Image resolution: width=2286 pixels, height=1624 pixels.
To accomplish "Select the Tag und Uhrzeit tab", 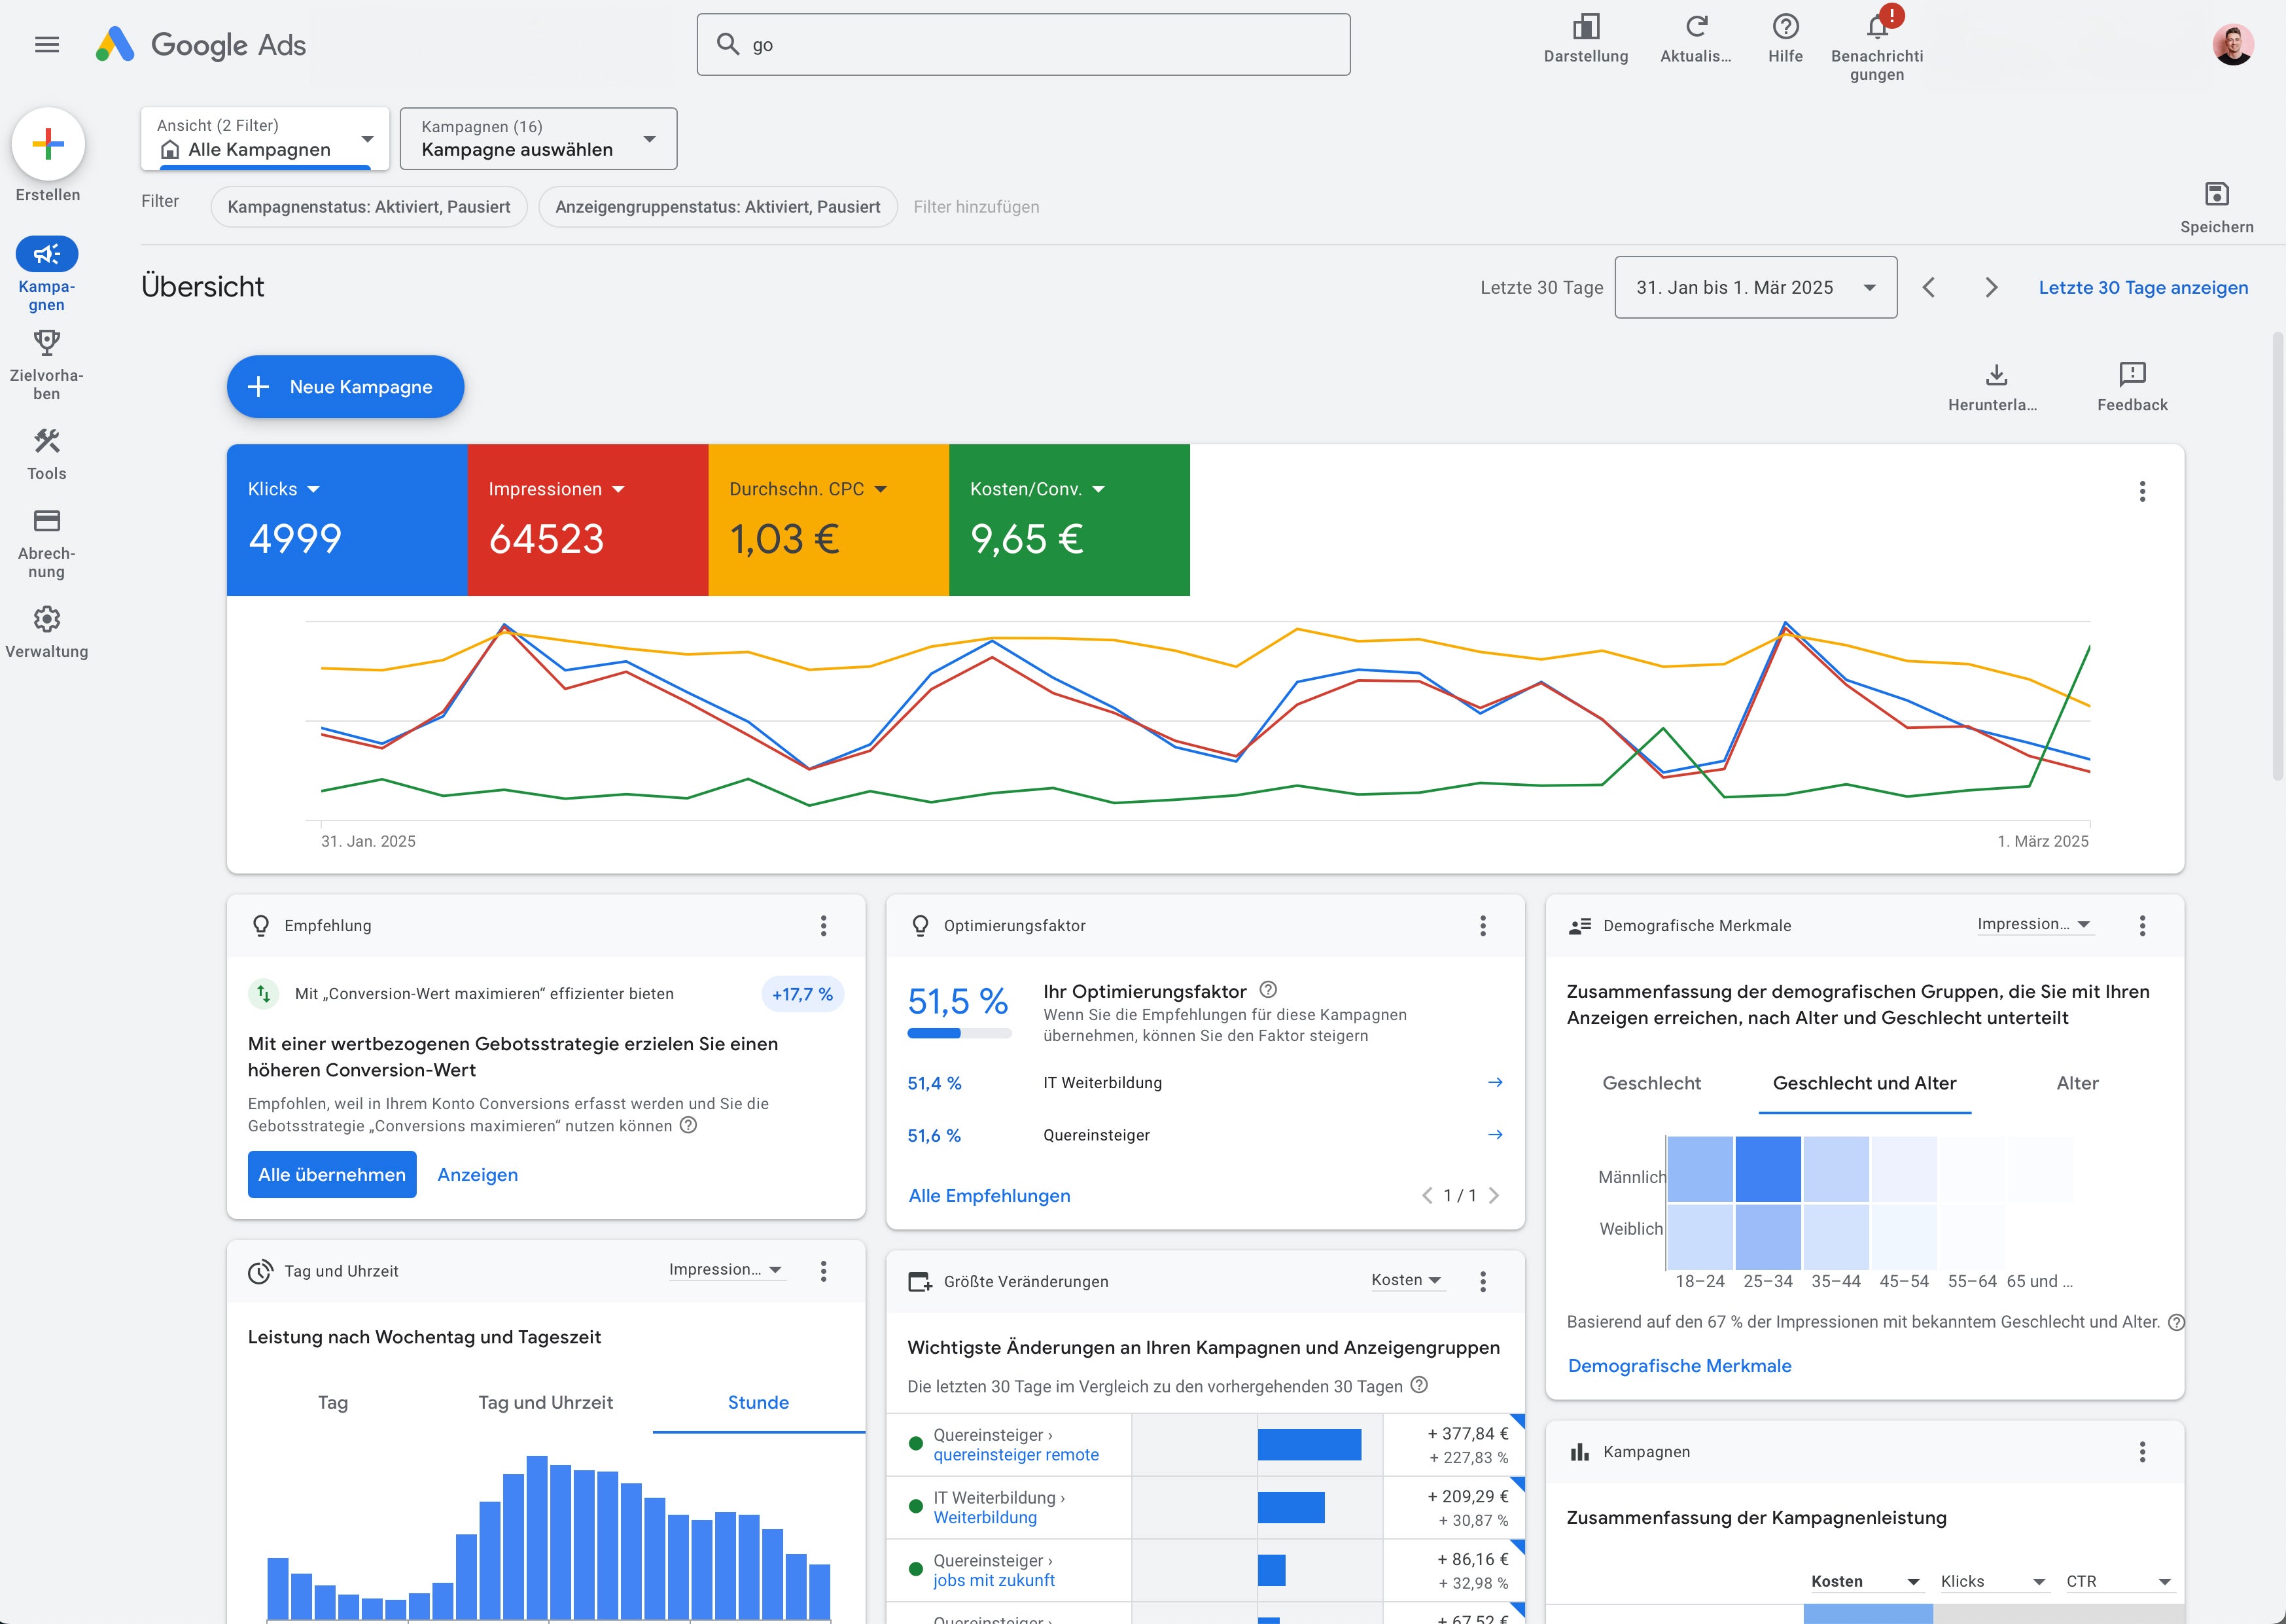I will click(x=545, y=1402).
